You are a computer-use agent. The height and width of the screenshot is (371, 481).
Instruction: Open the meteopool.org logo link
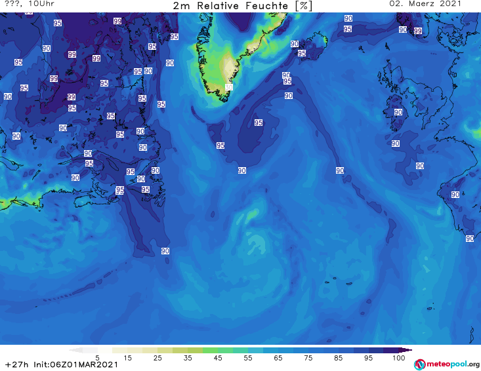tap(447, 364)
